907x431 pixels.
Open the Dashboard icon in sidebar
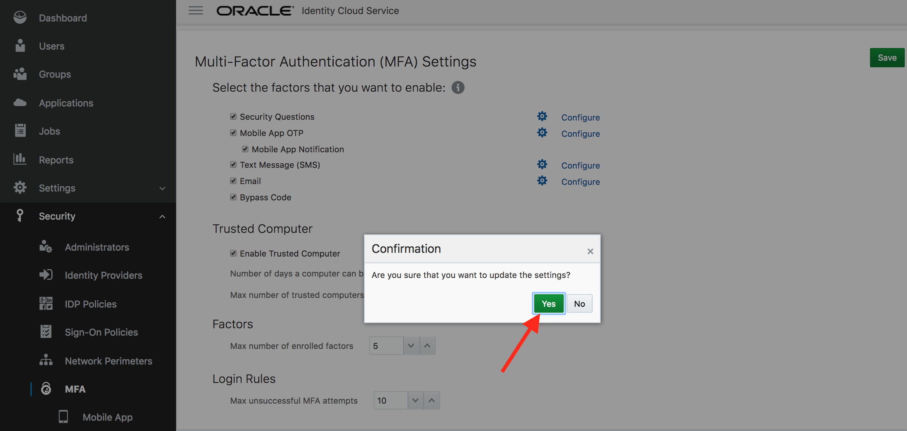[x=20, y=17]
